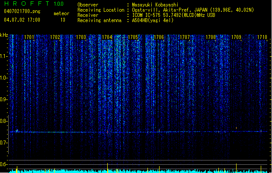The image size is (272, 173).
Task: Select the filename 0407021700.png
Action: tap(22, 11)
